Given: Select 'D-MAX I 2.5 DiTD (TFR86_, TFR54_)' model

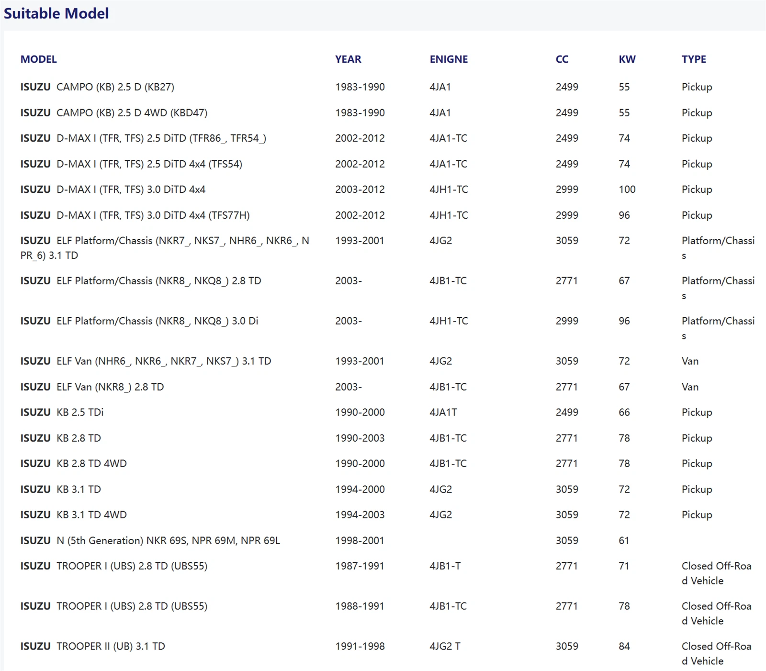Looking at the screenshot, I should click(143, 138).
